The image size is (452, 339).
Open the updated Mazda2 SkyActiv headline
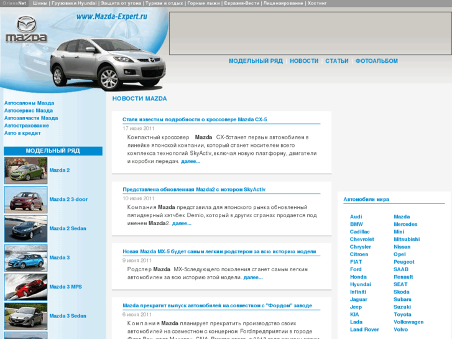click(x=194, y=190)
